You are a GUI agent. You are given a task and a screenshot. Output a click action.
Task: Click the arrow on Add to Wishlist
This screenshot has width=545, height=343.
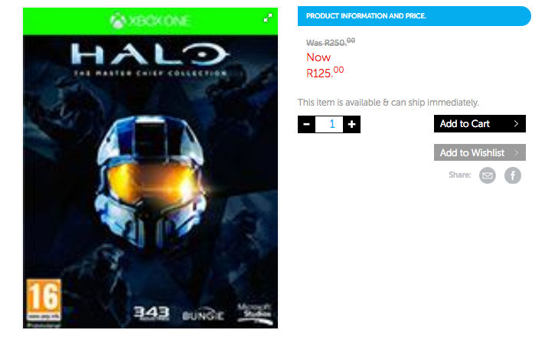click(x=516, y=152)
